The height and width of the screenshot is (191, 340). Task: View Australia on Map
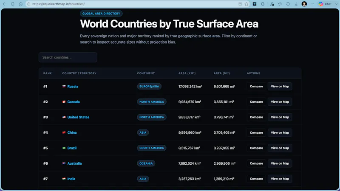click(280, 163)
